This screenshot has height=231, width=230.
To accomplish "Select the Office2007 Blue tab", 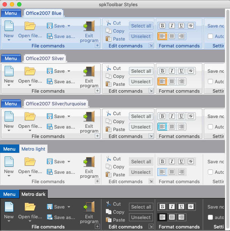I will click(x=44, y=13).
